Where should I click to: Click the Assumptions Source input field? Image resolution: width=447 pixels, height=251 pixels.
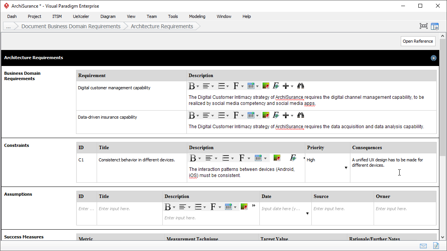[342, 209]
